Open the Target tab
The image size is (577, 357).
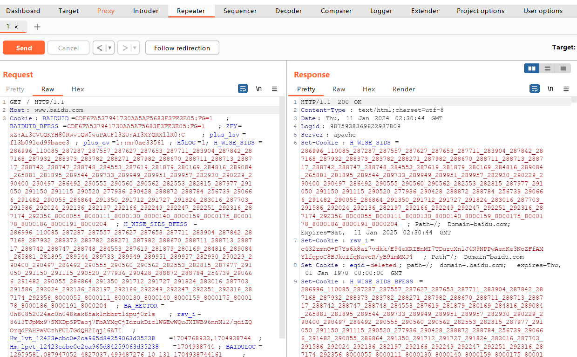(69, 11)
